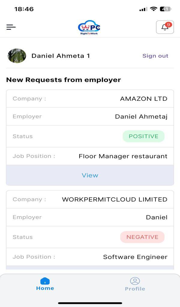Viewport: 180px width, 307px height.
Task: Tap WORKPERMITCLOUD LIMITED company name
Action: pyautogui.click(x=115, y=199)
